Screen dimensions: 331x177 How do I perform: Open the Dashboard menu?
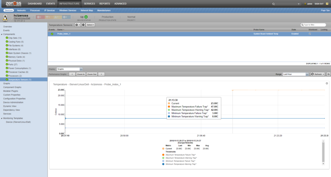click(x=35, y=4)
